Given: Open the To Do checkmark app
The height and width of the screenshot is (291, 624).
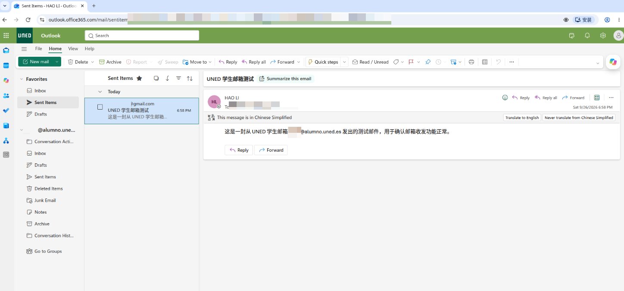Looking at the screenshot, I should (x=6, y=110).
